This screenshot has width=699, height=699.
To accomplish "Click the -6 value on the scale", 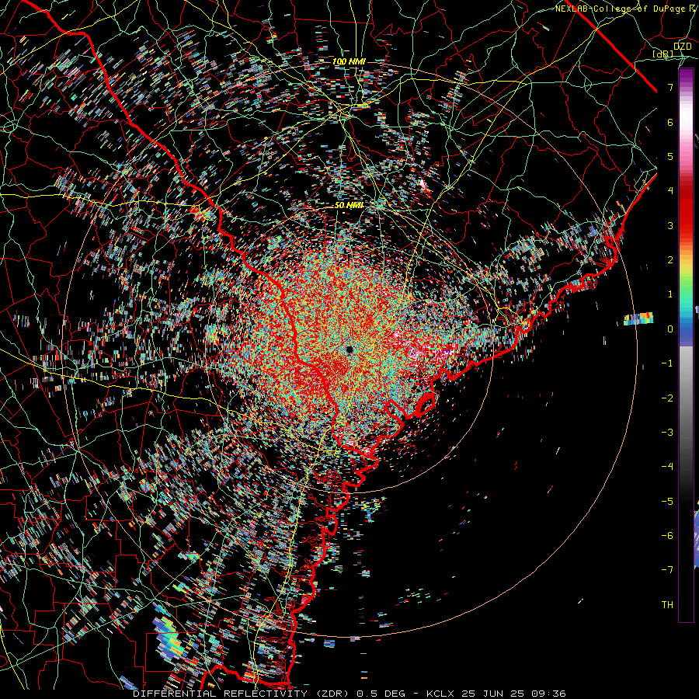I will pyautogui.click(x=667, y=536).
